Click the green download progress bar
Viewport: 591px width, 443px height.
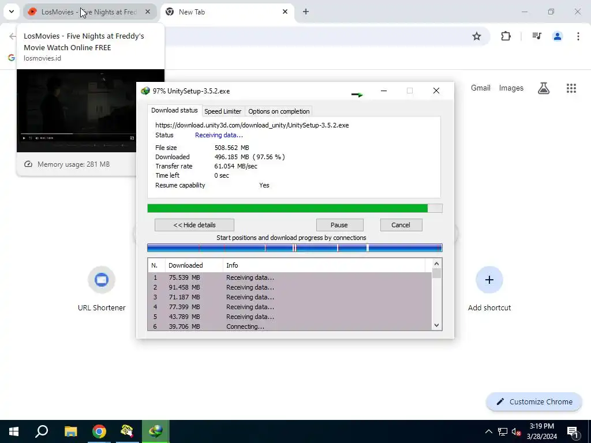(x=295, y=208)
